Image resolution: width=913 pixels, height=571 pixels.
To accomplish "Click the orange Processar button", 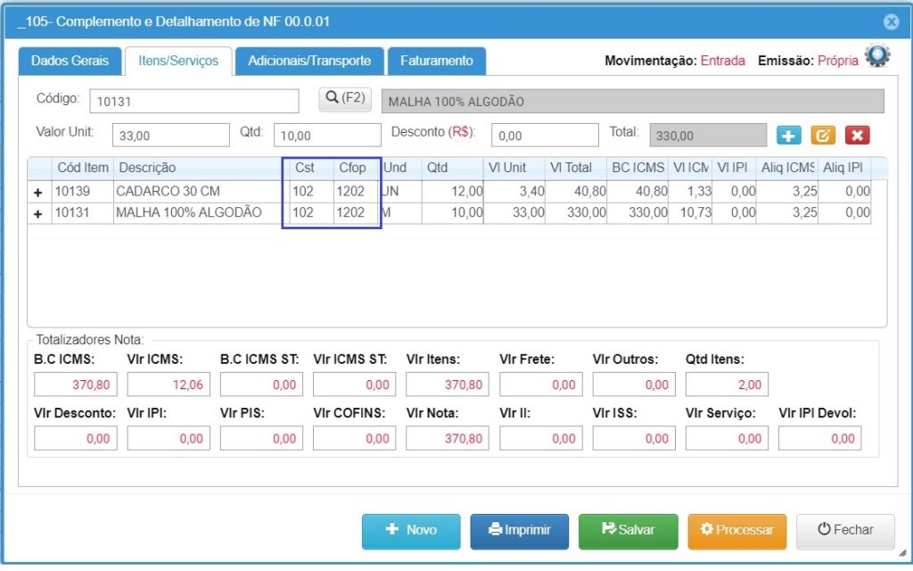I will (x=736, y=530).
